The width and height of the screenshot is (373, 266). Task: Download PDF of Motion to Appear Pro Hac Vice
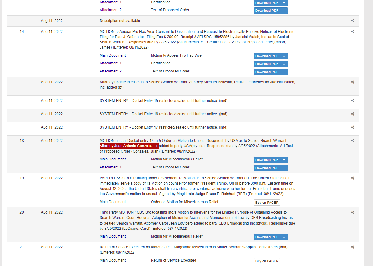pyautogui.click(x=267, y=56)
